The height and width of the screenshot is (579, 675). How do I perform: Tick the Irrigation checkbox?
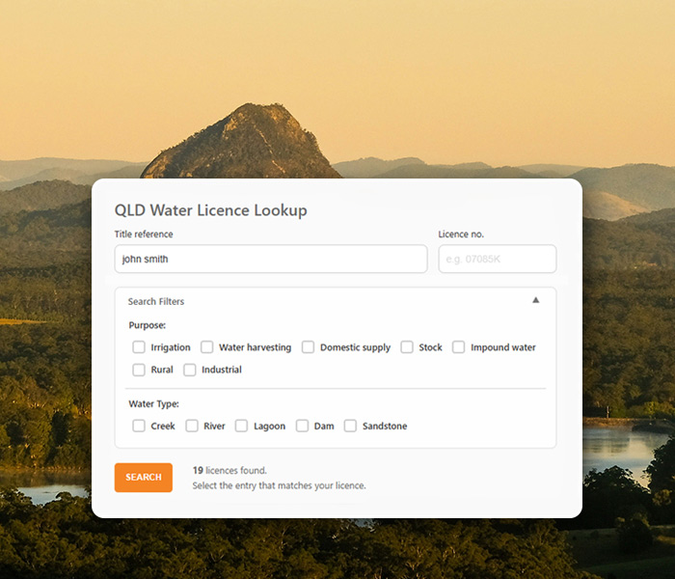point(139,347)
